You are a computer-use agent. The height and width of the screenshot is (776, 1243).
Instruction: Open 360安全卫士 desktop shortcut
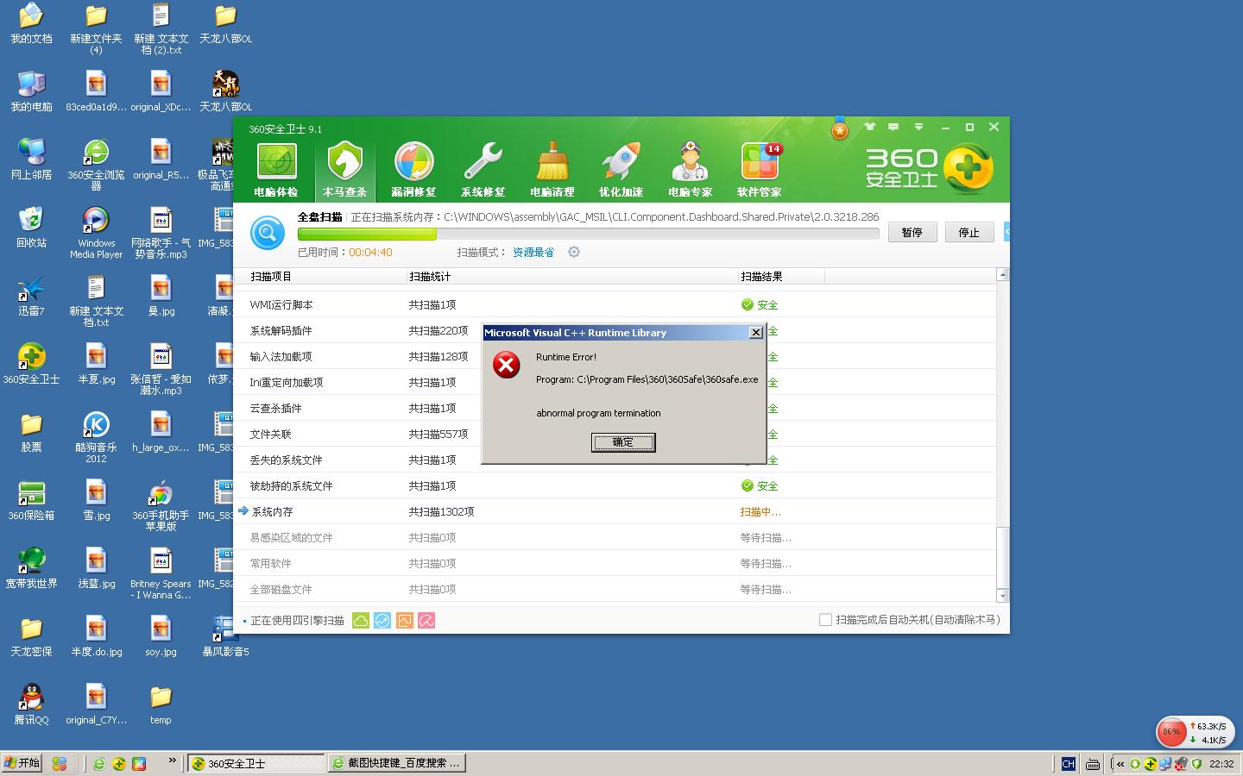click(x=31, y=363)
